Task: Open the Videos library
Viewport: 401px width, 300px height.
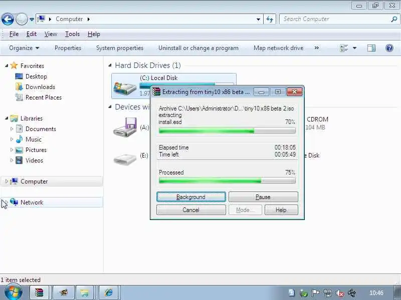Action: click(x=34, y=160)
